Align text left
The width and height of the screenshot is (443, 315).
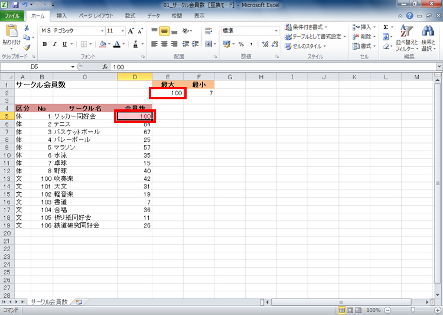point(154,44)
